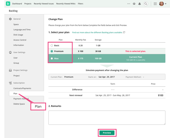The image size is (170, 138).
Task: Click the Premium plan 30 GB storage
Action: (98, 51)
